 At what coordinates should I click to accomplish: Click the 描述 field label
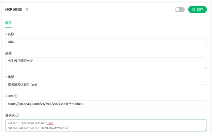point(8,53)
